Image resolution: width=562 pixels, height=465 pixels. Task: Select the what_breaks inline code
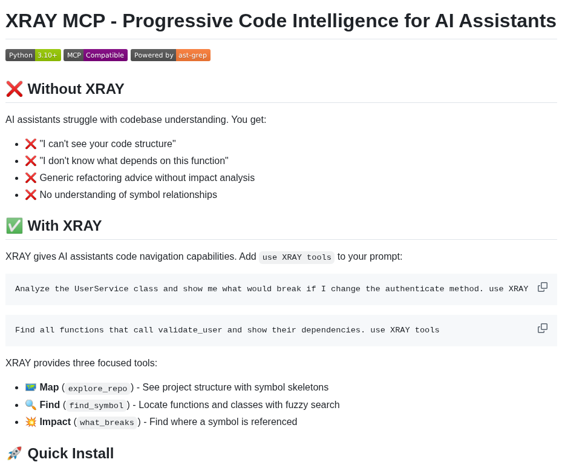(107, 422)
